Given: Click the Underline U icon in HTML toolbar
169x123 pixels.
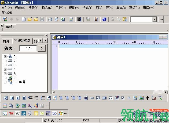Looking at the screenshot, I should tap(24, 98).
